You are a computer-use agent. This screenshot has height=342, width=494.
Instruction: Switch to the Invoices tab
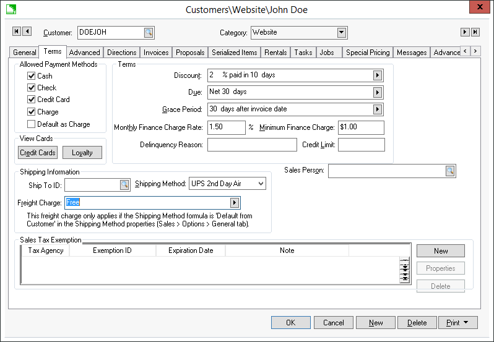[156, 53]
